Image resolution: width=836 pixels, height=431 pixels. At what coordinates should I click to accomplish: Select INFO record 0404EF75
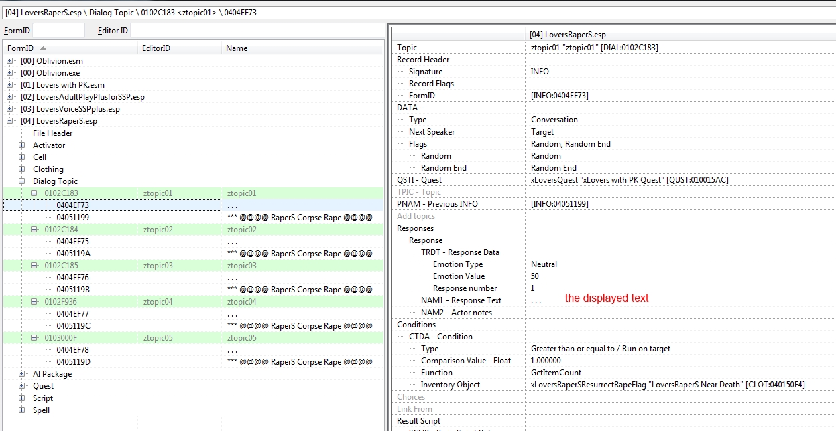click(x=72, y=242)
